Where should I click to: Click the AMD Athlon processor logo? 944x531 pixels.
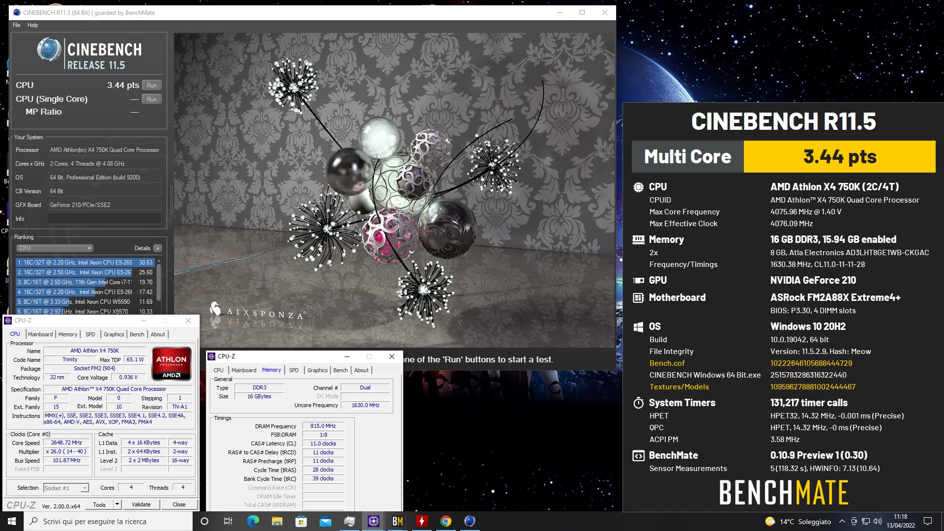coord(171,364)
